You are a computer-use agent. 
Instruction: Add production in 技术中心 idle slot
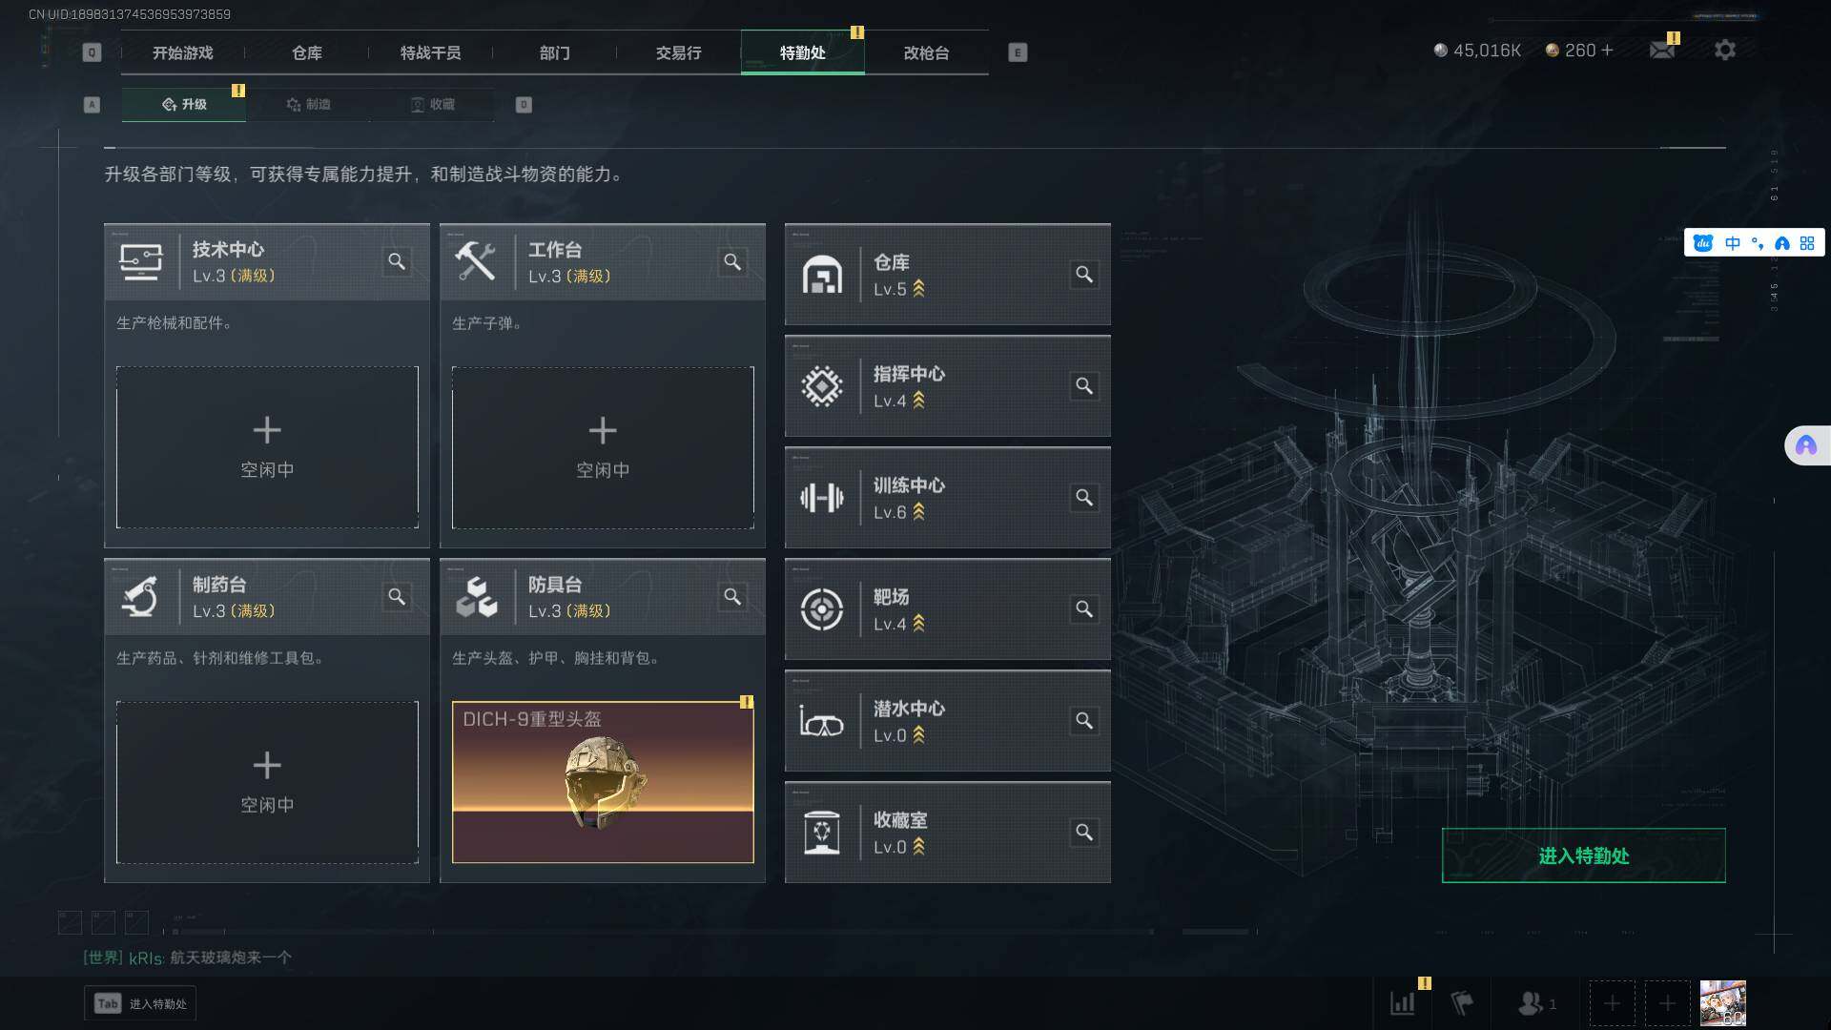coord(267,447)
